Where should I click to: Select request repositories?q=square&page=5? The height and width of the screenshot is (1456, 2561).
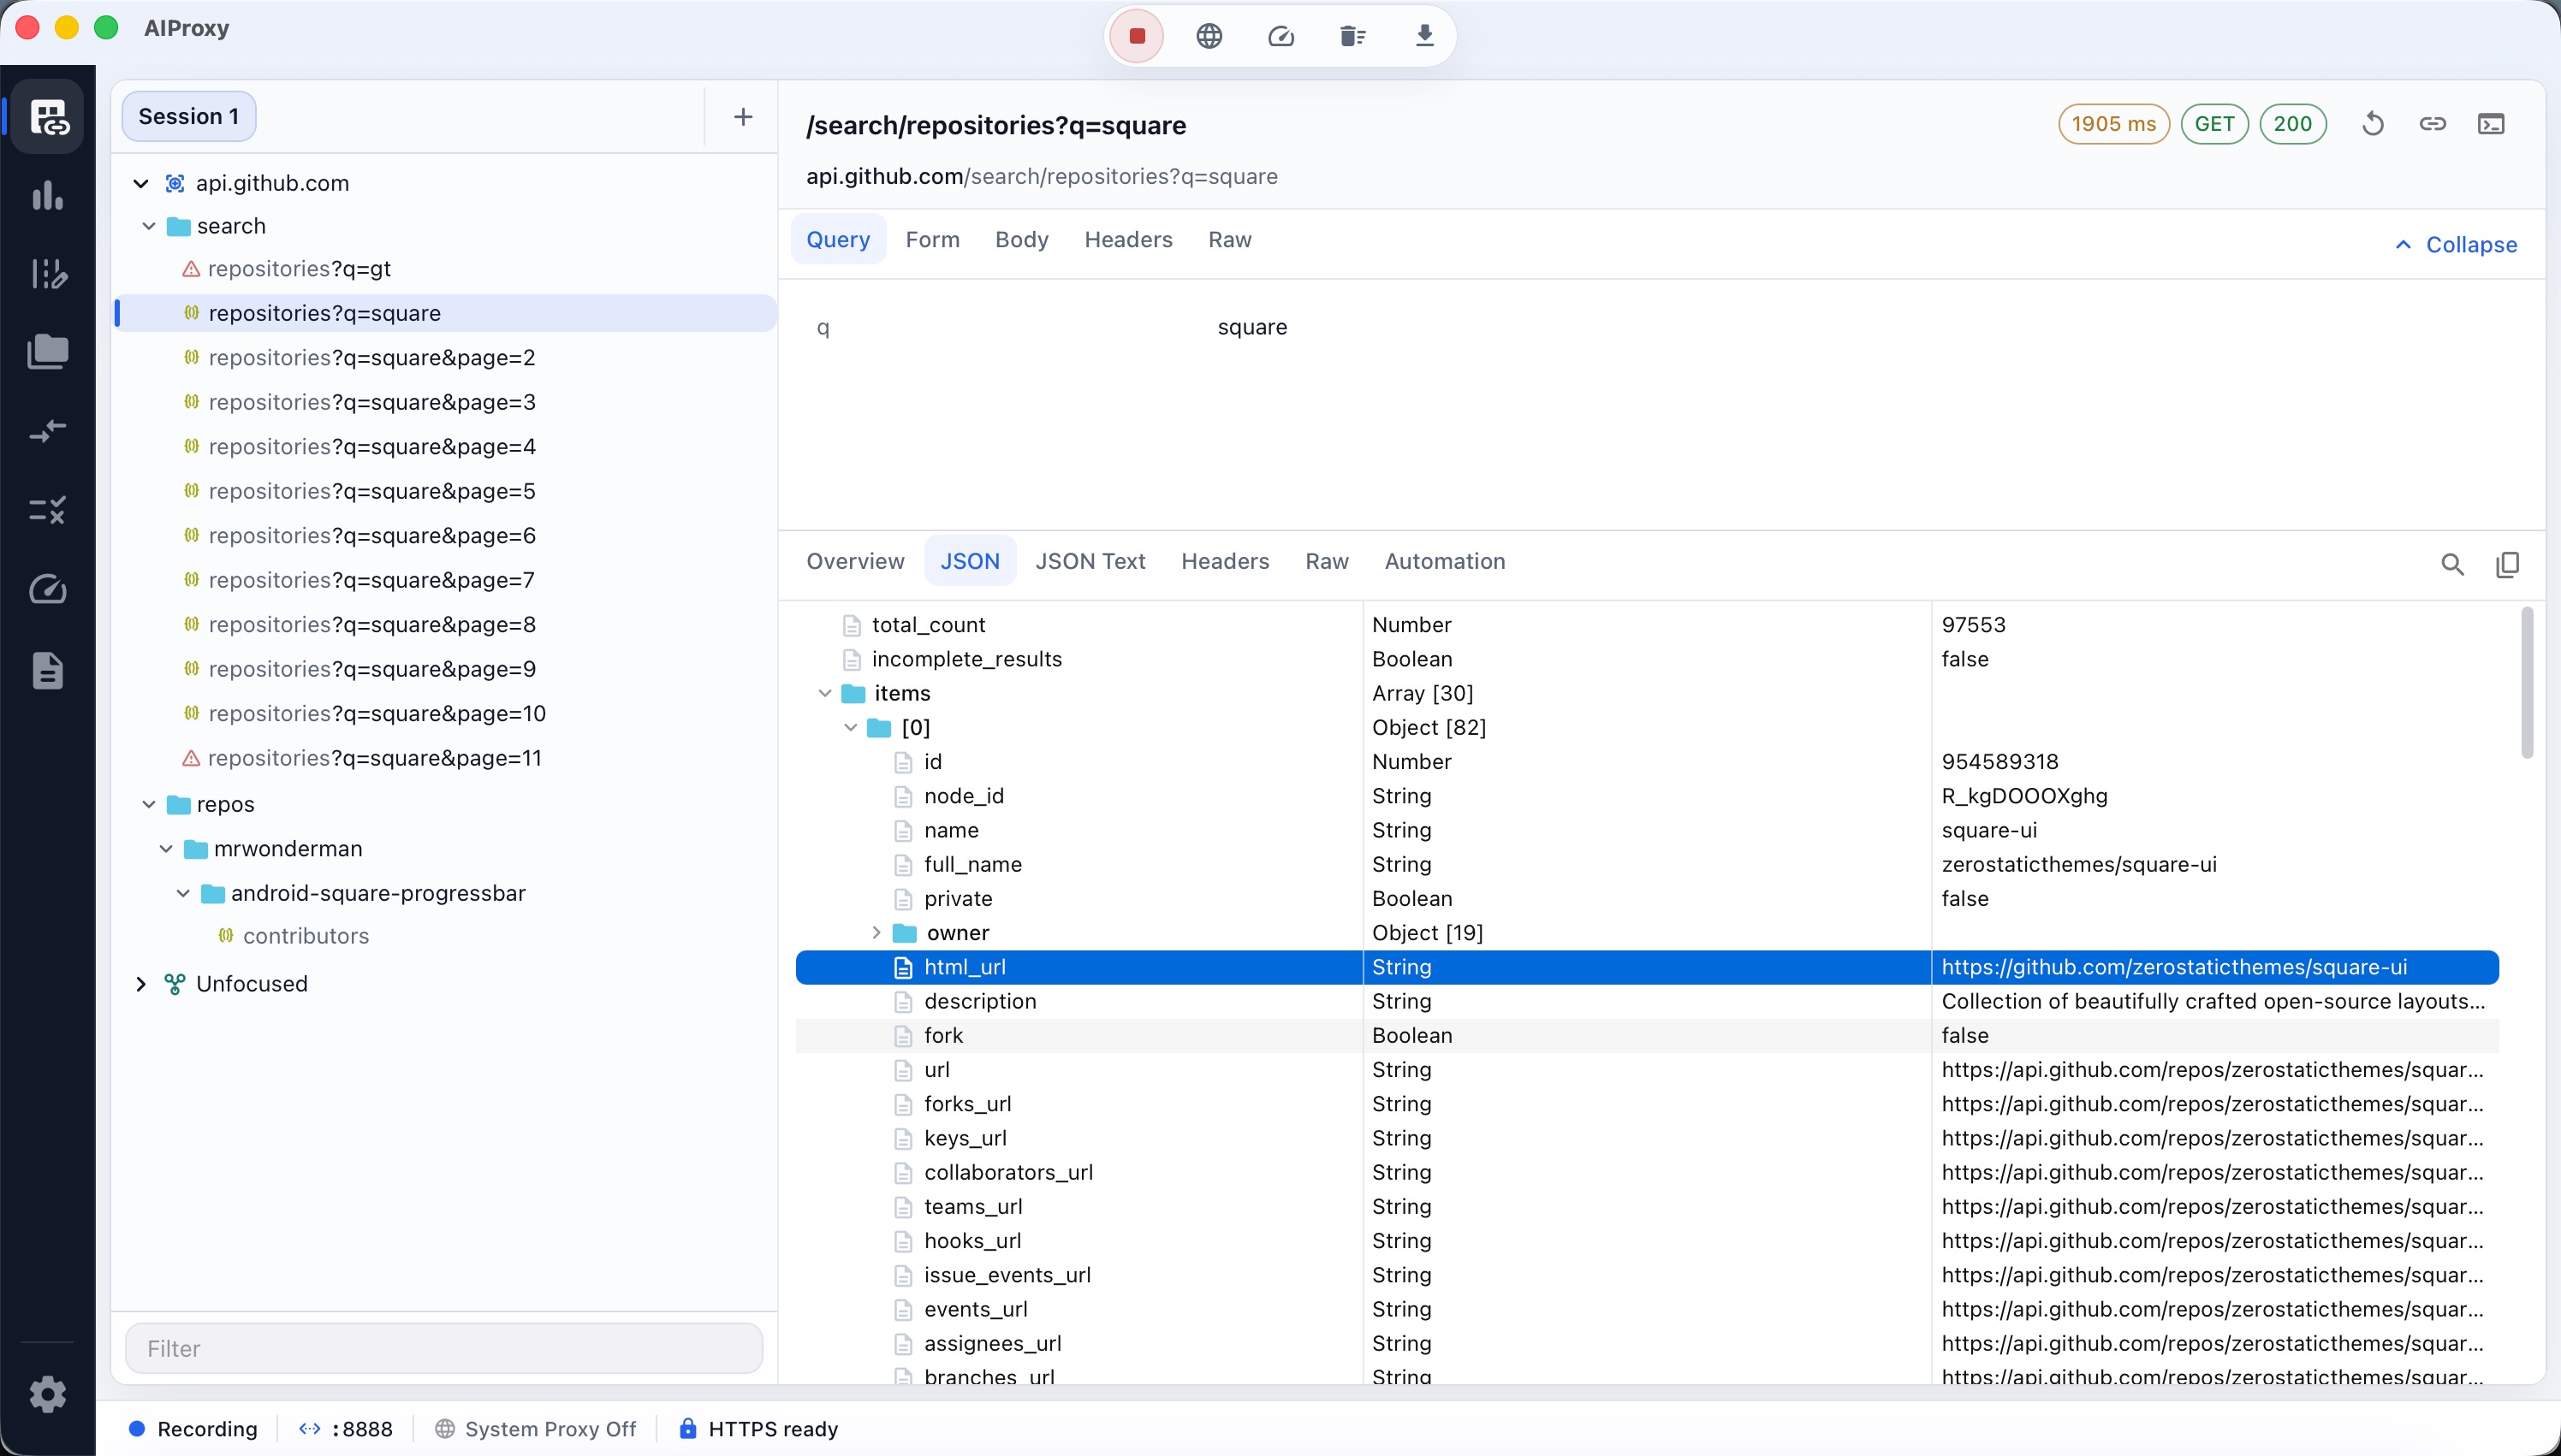click(446, 492)
